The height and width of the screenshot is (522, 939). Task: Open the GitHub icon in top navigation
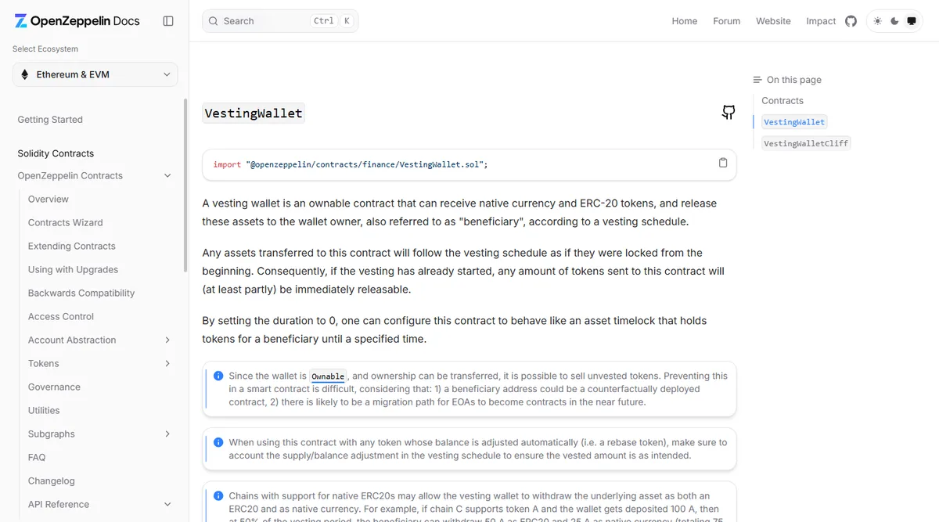pyautogui.click(x=851, y=21)
